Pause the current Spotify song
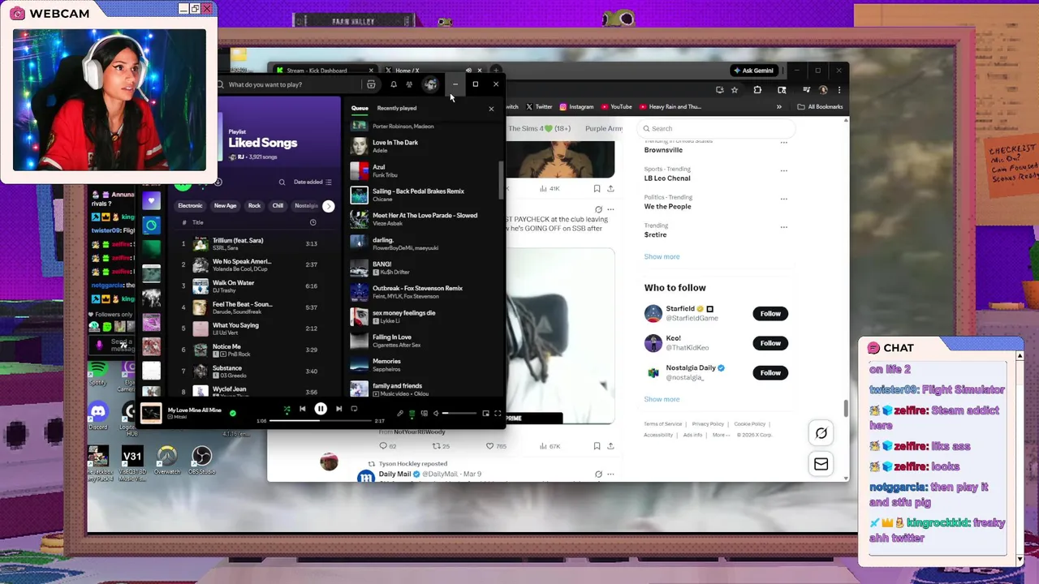 pyautogui.click(x=321, y=409)
